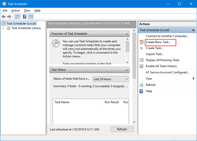Screen dimensions: 197x141
Task: Click the overview text scrollbar down arrow
Action: coord(127,62)
